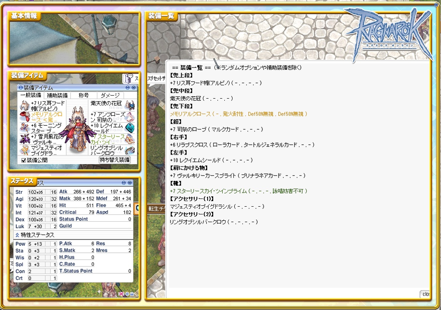Image resolution: width=441 pixels, height=310 pixels.
Task: Minimize the 装備アイテム window
Action: 127,87
